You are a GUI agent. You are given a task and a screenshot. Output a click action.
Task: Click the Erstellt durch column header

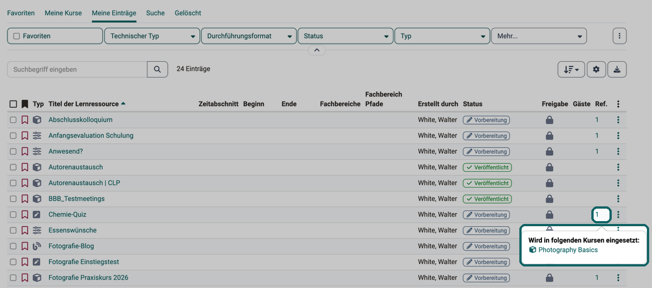438,104
